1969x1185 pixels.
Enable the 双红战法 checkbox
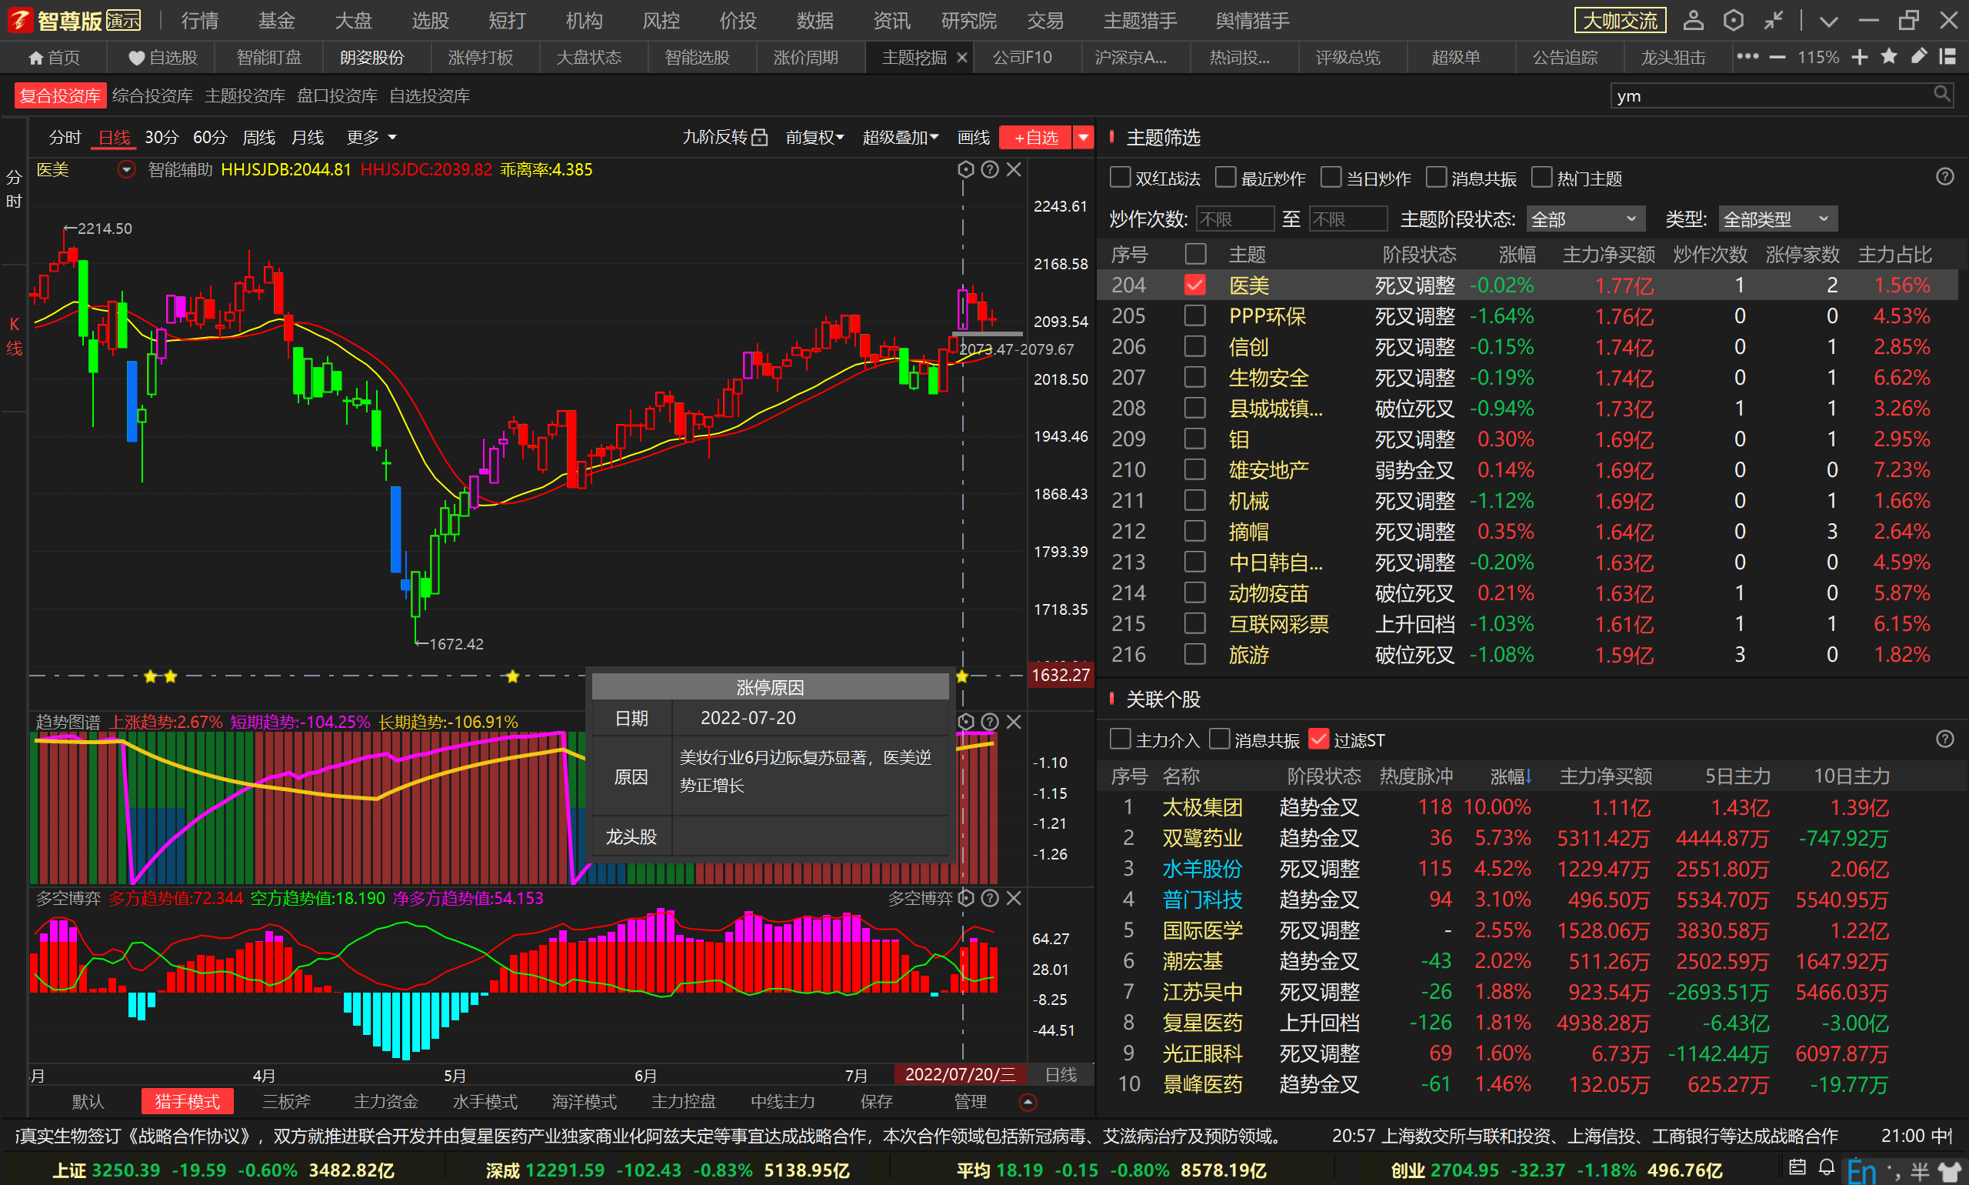tap(1121, 177)
